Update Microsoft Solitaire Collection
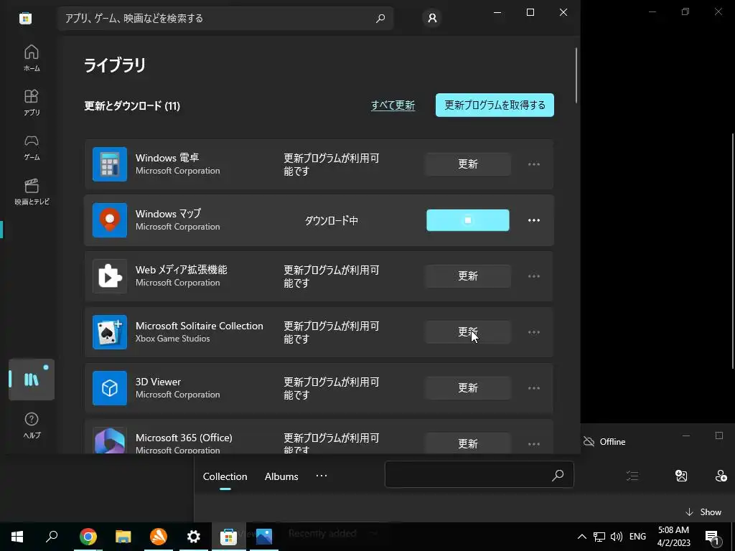Screen dimensions: 735x551 tap(468, 332)
